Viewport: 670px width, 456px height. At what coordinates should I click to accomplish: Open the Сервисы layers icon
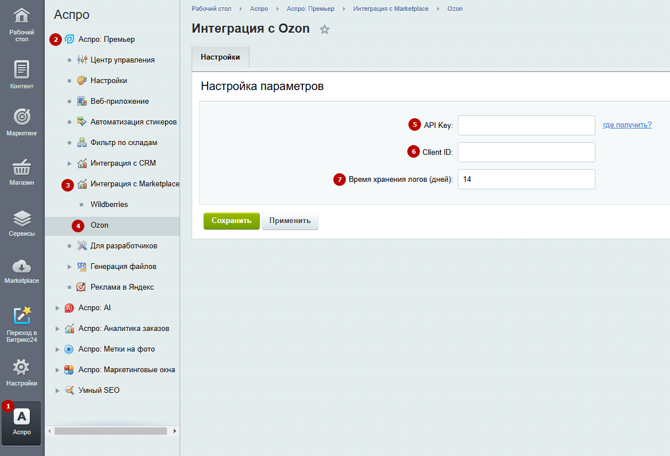(22, 219)
